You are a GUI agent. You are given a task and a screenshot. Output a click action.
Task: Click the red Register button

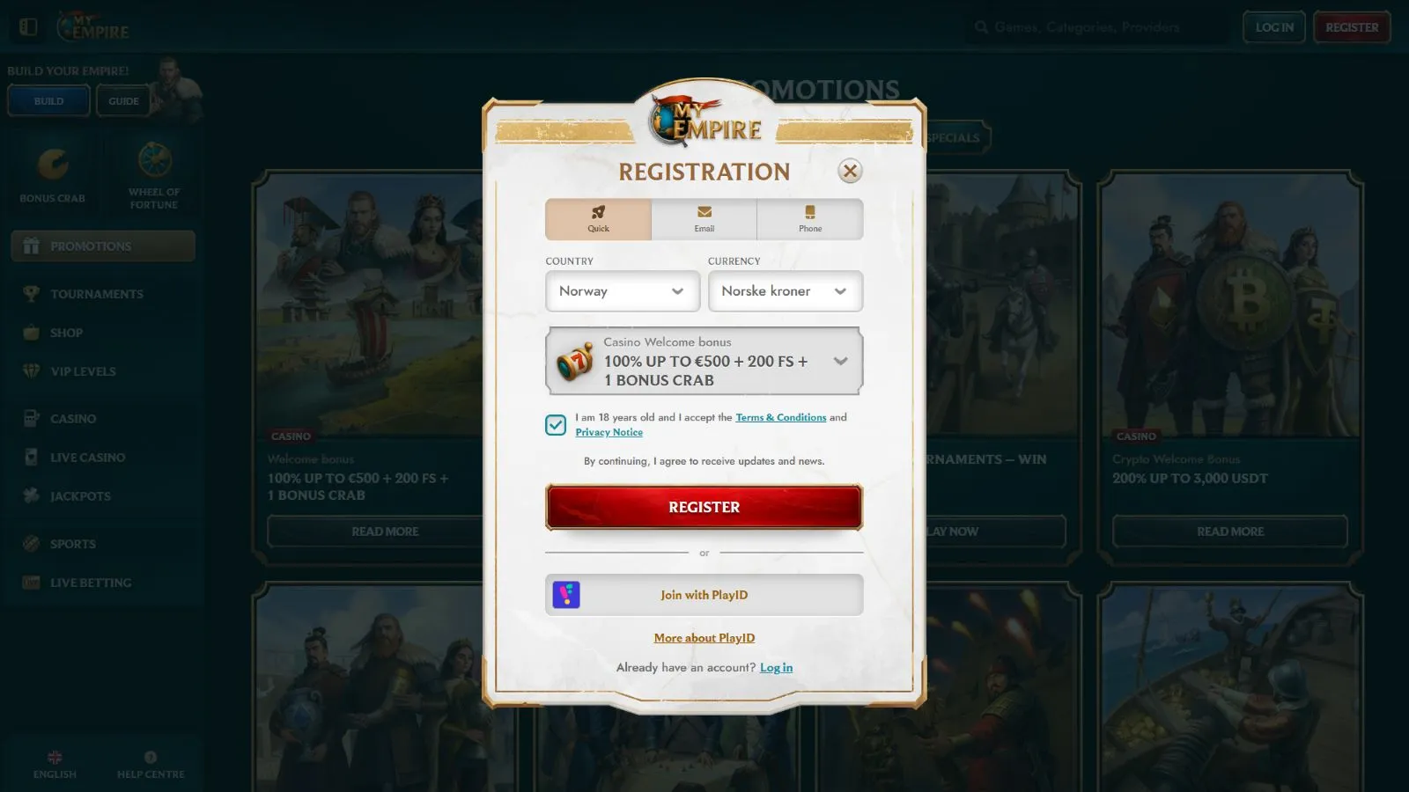(x=704, y=507)
